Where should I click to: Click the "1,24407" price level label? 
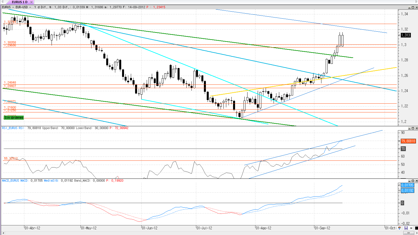[x=10, y=86]
